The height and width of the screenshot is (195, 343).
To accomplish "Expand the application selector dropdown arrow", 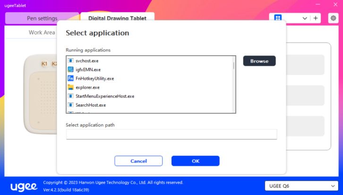I will (304, 18).
